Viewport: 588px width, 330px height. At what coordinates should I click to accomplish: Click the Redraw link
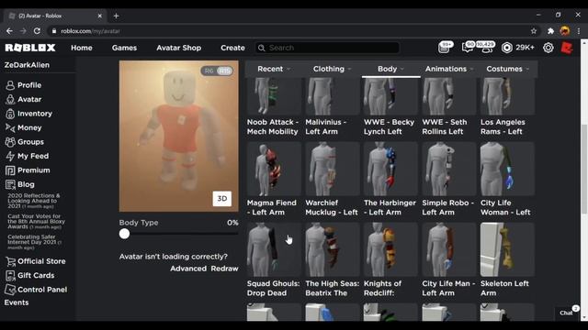coord(224,269)
